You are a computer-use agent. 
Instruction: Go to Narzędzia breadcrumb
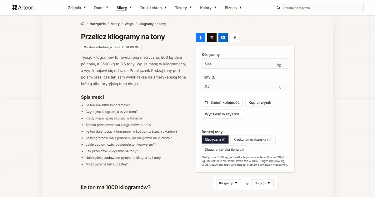(x=97, y=24)
